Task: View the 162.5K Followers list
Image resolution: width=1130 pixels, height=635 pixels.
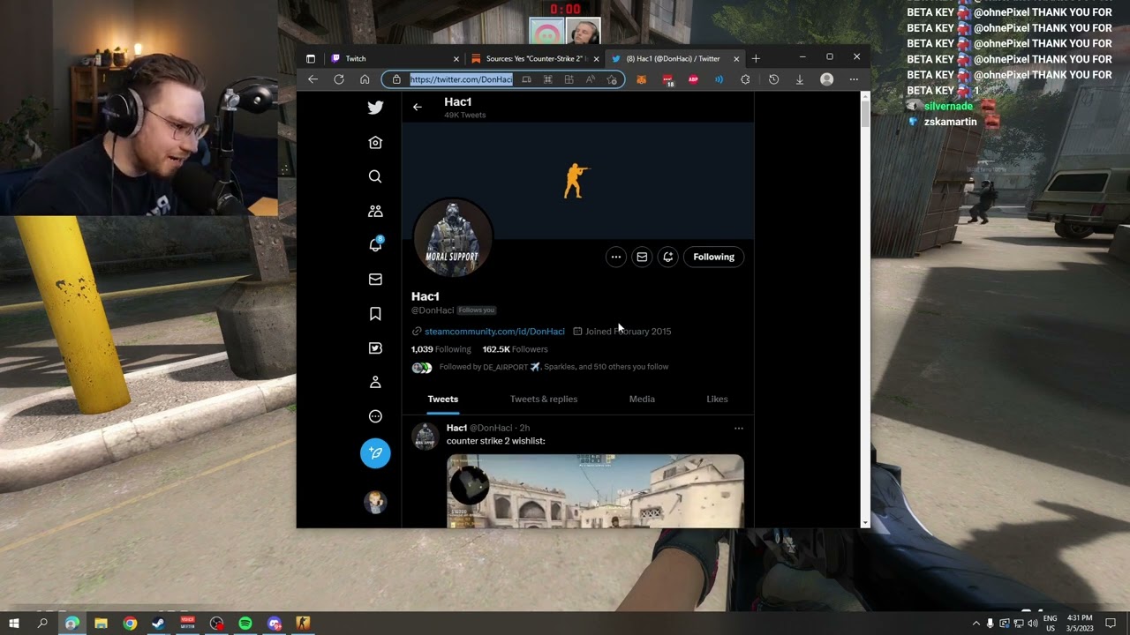Action: tap(515, 349)
